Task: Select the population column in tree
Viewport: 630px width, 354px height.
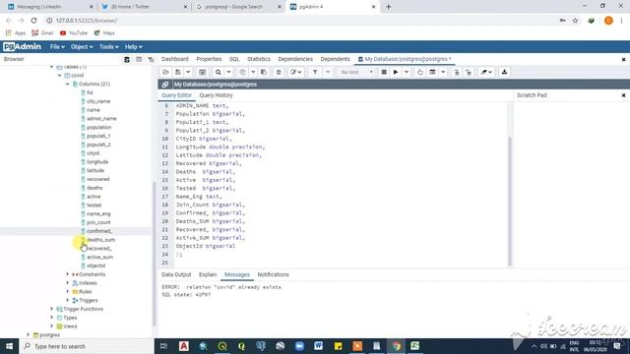Action: coord(98,127)
